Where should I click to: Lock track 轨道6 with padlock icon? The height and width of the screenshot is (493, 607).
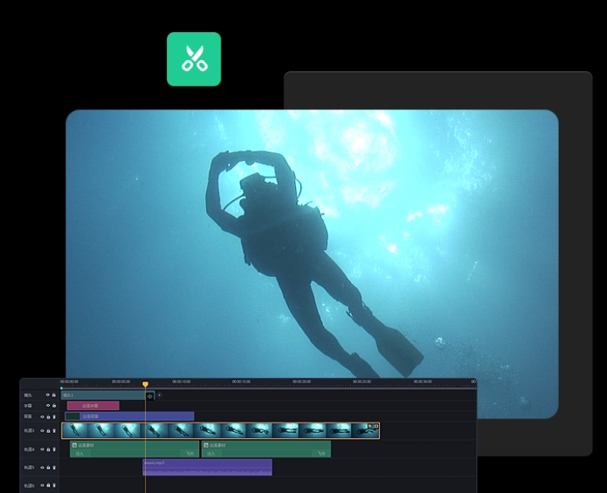tap(49, 485)
